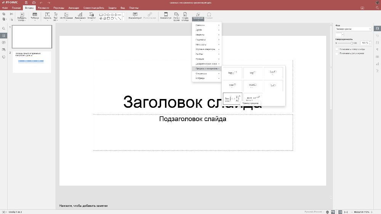
Task: Switch to the Рисование ribbon tab
Action: click(x=43, y=8)
